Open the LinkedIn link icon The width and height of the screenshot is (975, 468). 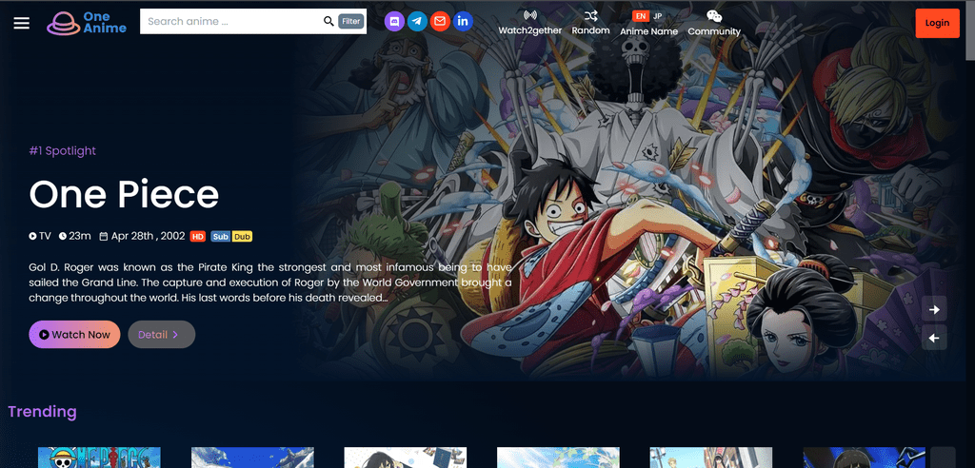click(463, 22)
